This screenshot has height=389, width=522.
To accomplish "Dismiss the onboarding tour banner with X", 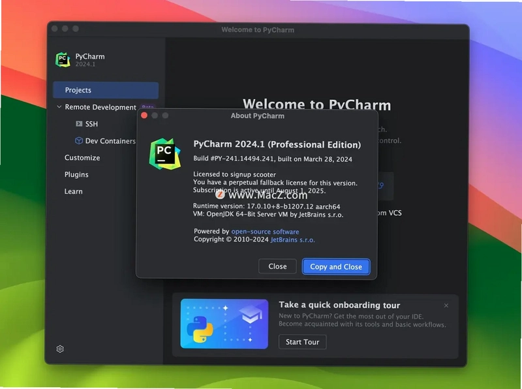I will pos(446,305).
